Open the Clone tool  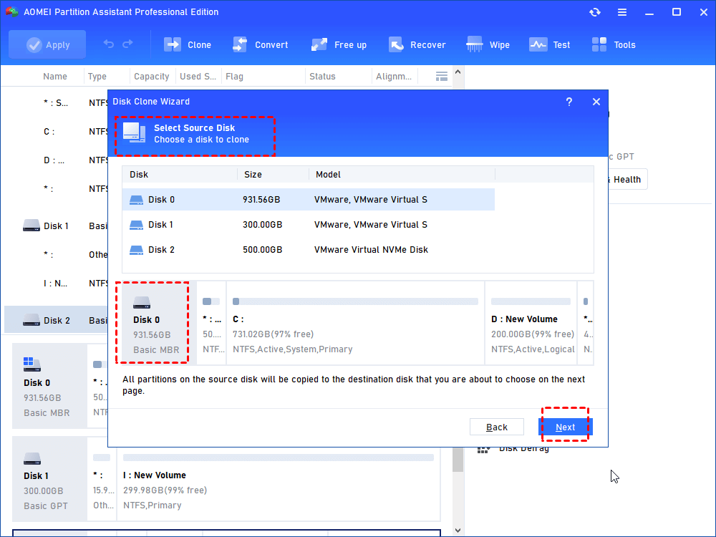pyautogui.click(x=188, y=44)
